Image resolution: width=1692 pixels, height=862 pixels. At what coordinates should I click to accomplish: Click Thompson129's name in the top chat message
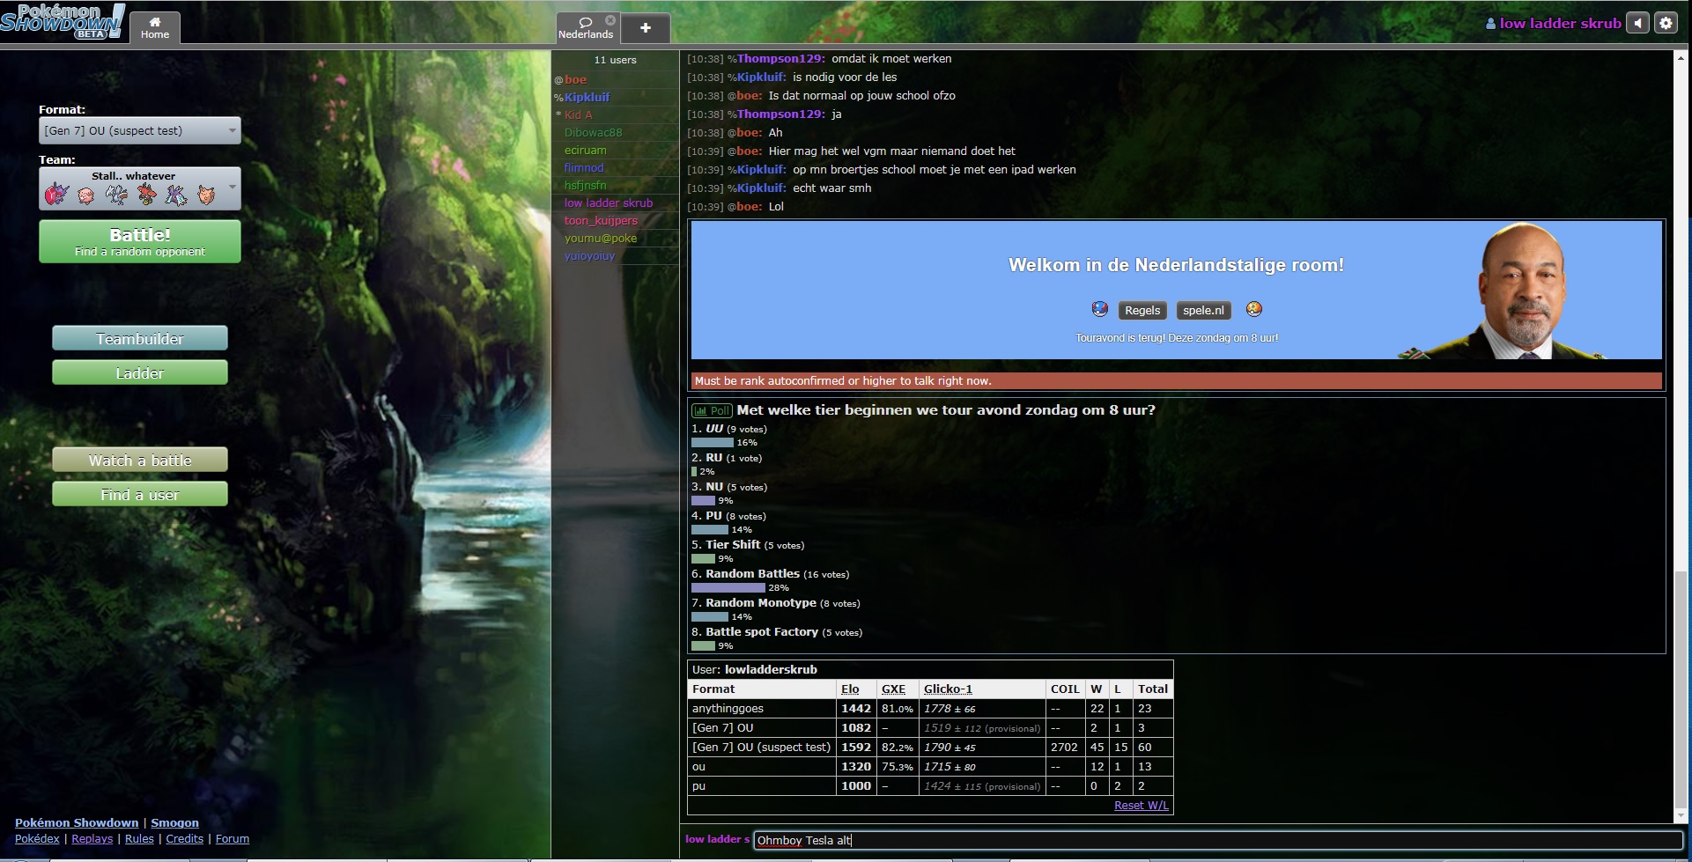[x=780, y=58]
